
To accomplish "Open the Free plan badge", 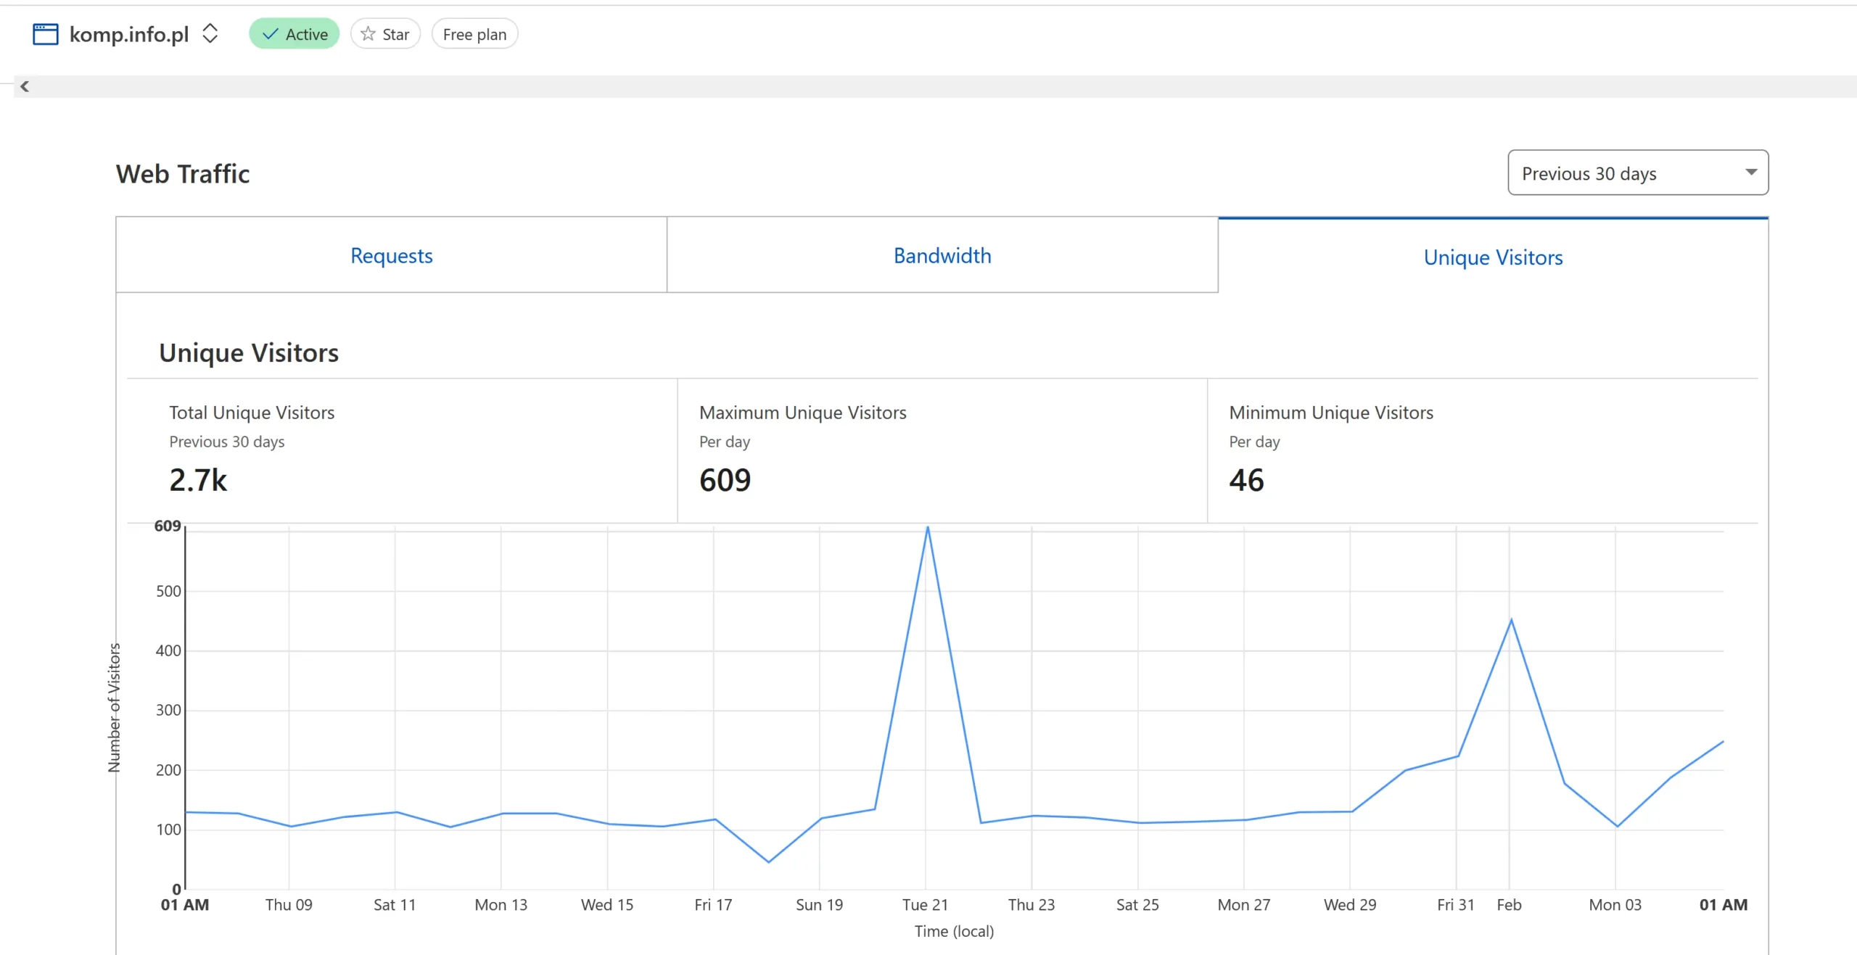I will point(474,34).
